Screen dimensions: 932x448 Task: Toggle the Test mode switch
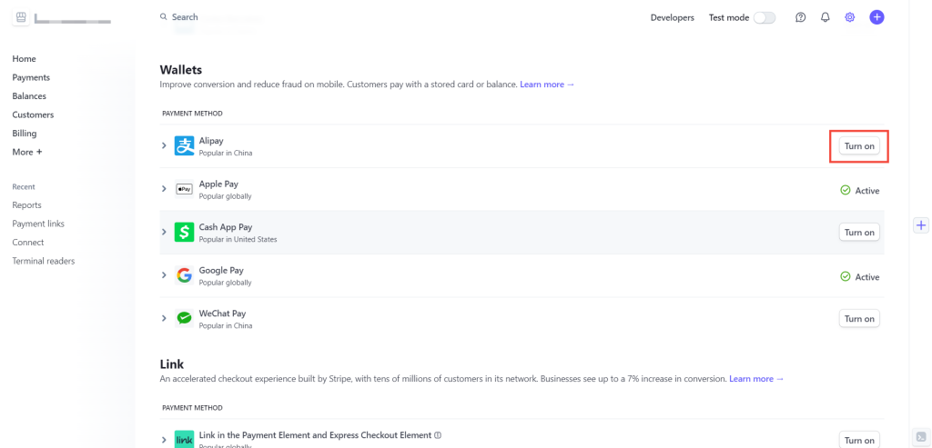764,17
